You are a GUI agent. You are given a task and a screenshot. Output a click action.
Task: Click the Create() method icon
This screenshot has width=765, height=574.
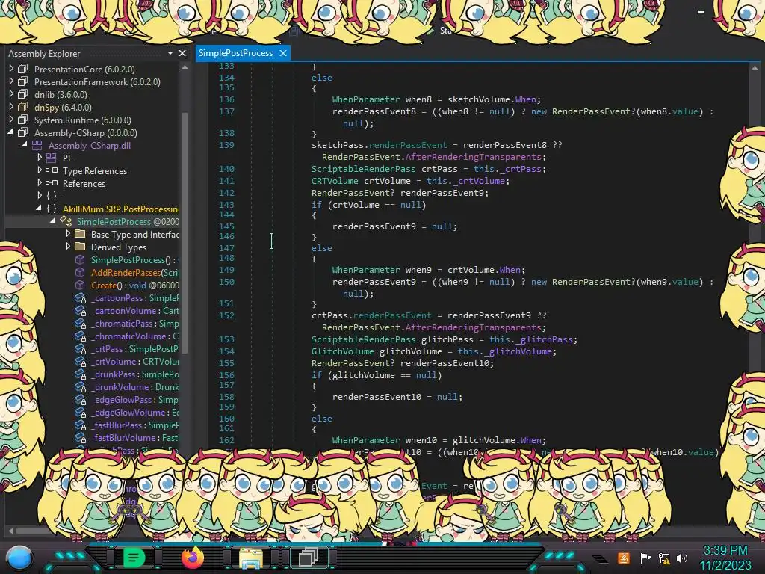click(x=80, y=285)
